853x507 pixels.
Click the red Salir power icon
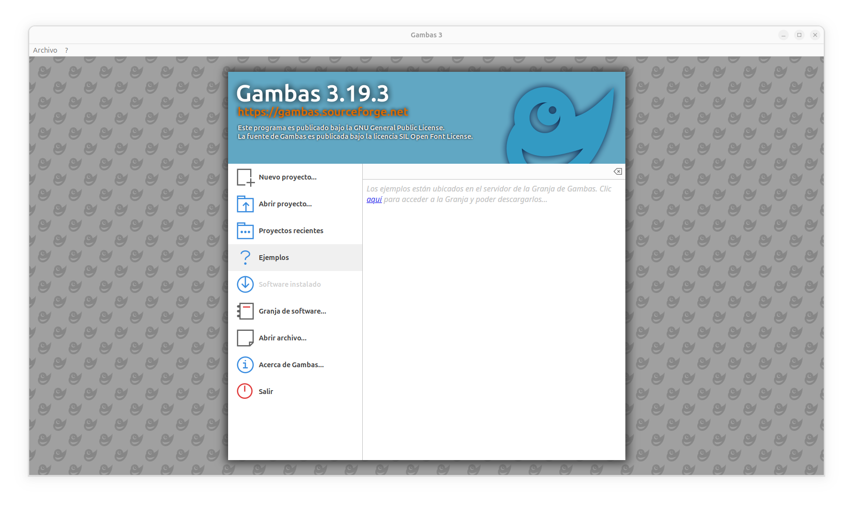coord(245,391)
